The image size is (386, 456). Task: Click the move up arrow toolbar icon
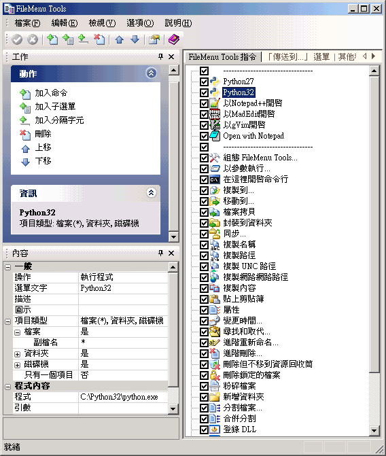(119, 39)
